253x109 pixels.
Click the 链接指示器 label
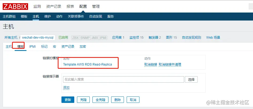(x=51, y=76)
